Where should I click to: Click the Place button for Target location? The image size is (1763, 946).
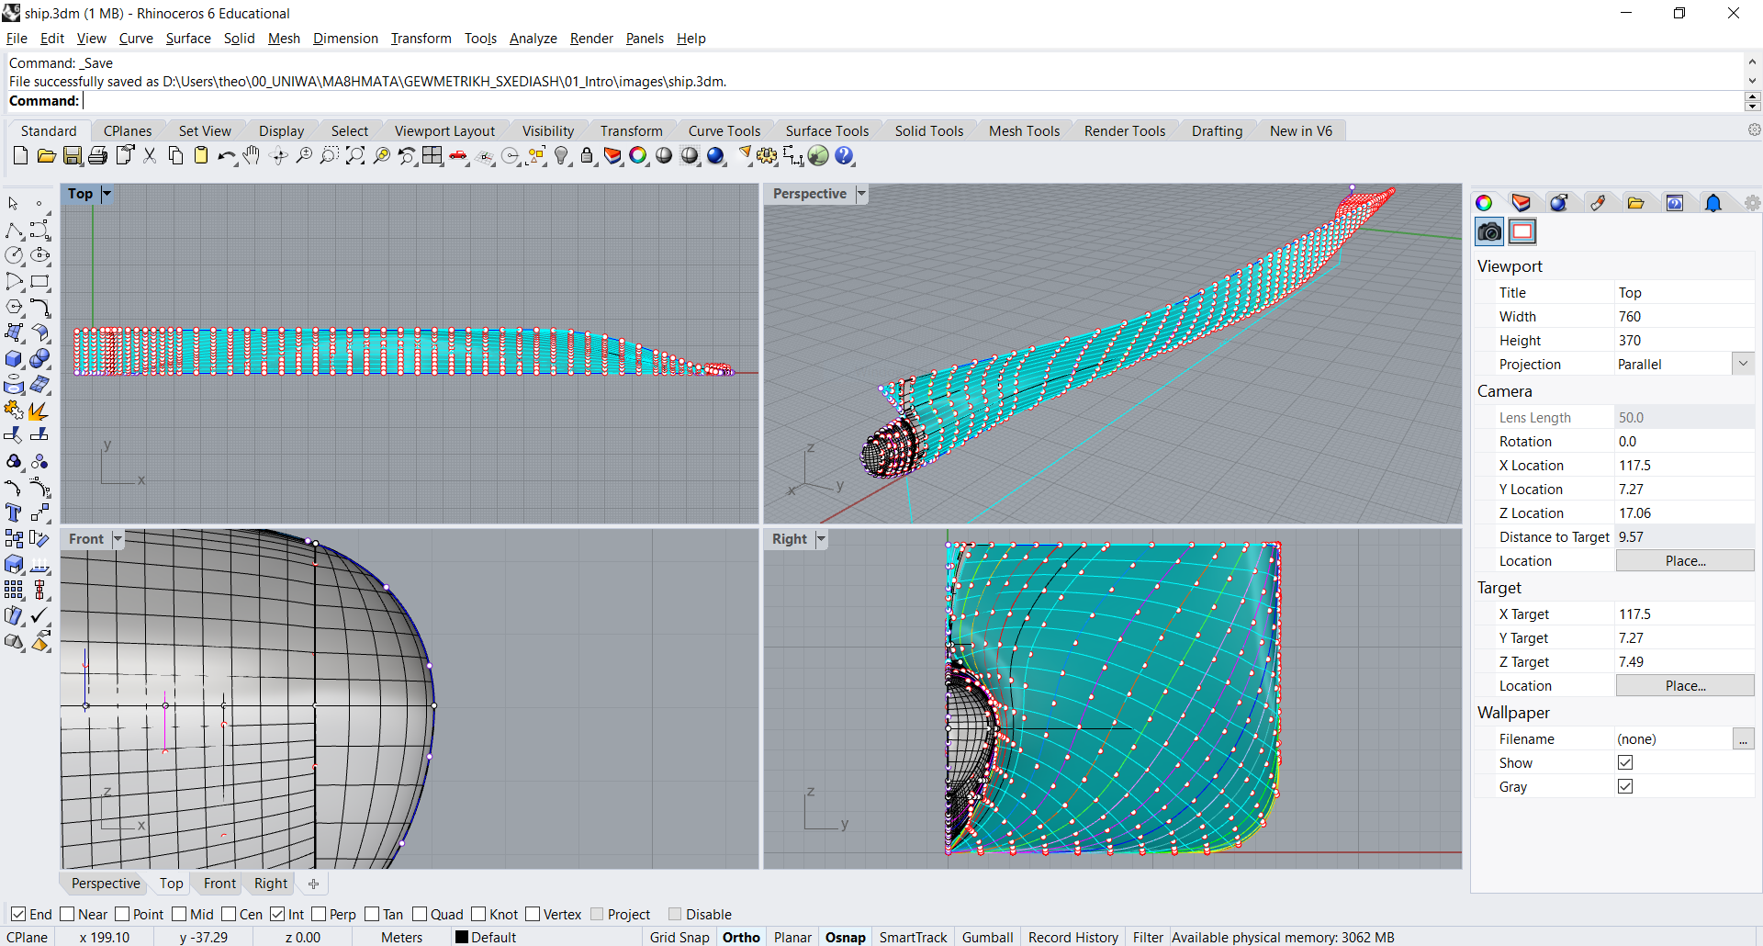[1685, 685]
